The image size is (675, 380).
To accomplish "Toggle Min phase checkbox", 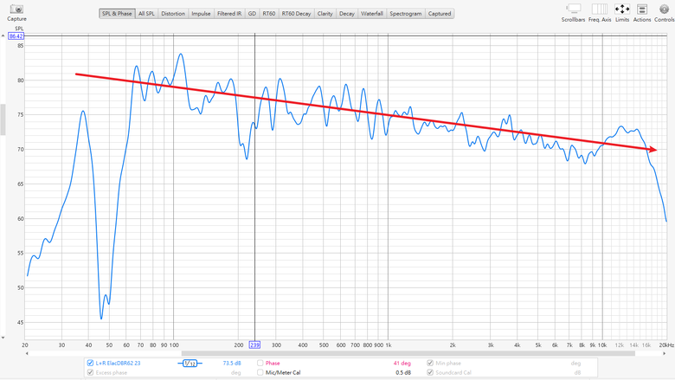I will (429, 364).
